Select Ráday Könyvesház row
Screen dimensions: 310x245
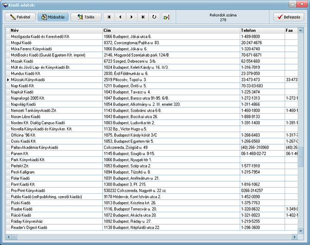[x=152, y=221]
